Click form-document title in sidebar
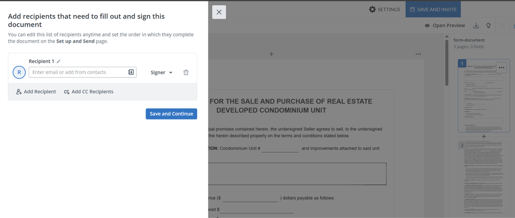 (469, 40)
